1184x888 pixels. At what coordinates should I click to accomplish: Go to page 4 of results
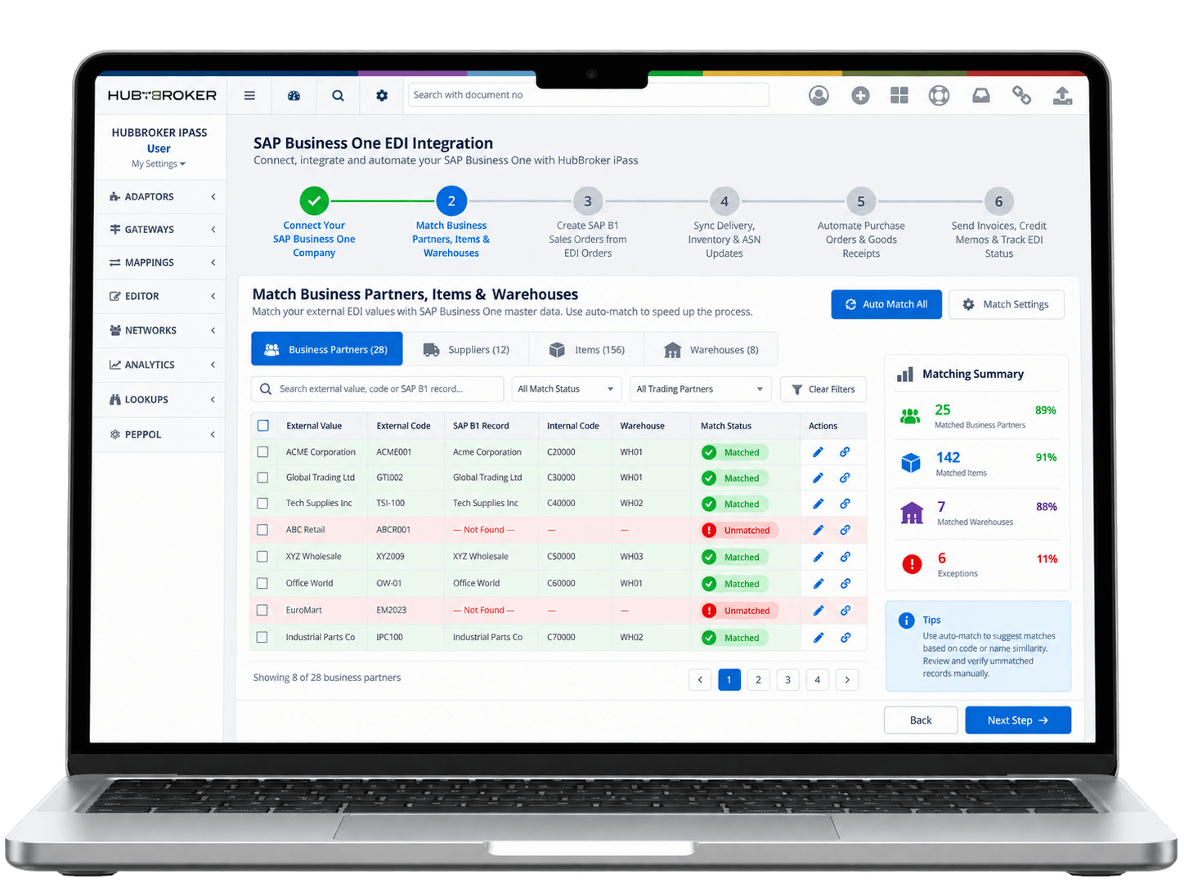point(817,679)
